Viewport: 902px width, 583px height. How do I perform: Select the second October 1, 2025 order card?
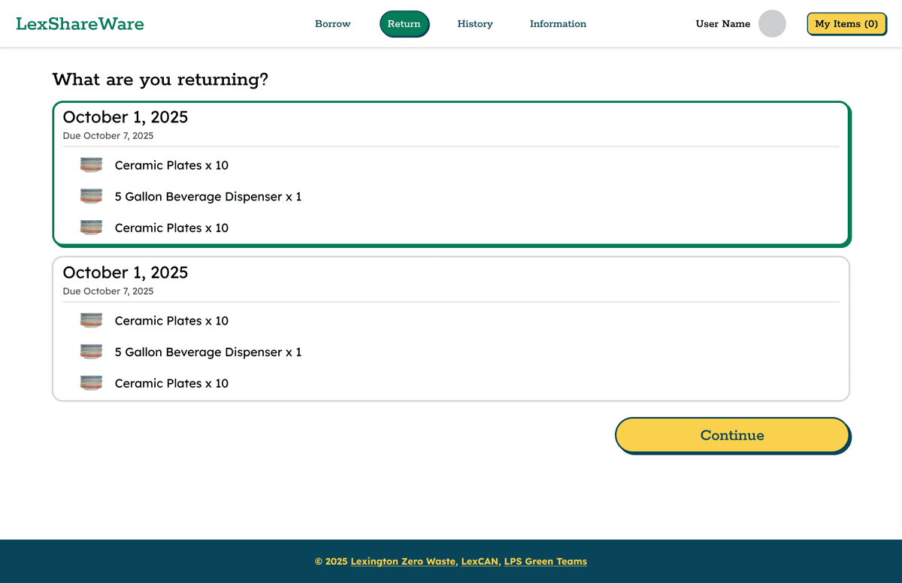pos(451,279)
